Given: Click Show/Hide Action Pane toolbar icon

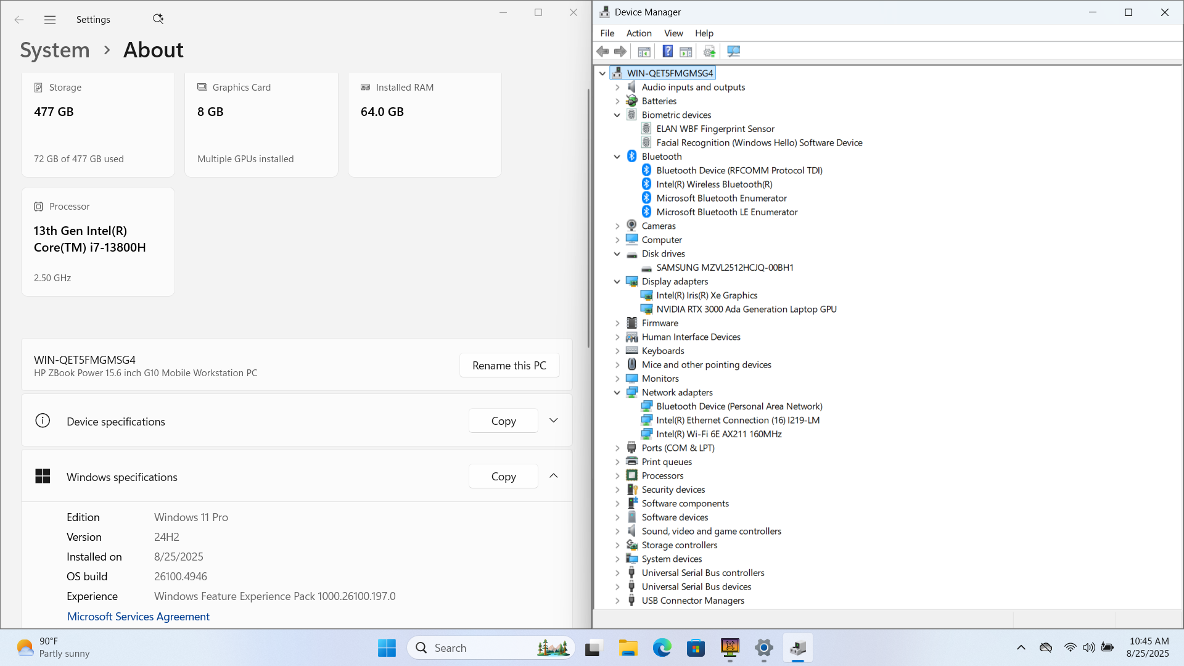Looking at the screenshot, I should (x=686, y=51).
